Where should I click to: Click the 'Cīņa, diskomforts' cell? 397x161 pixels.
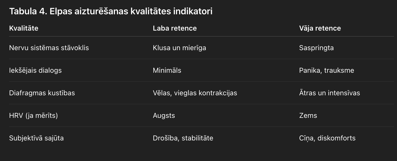[327, 138]
